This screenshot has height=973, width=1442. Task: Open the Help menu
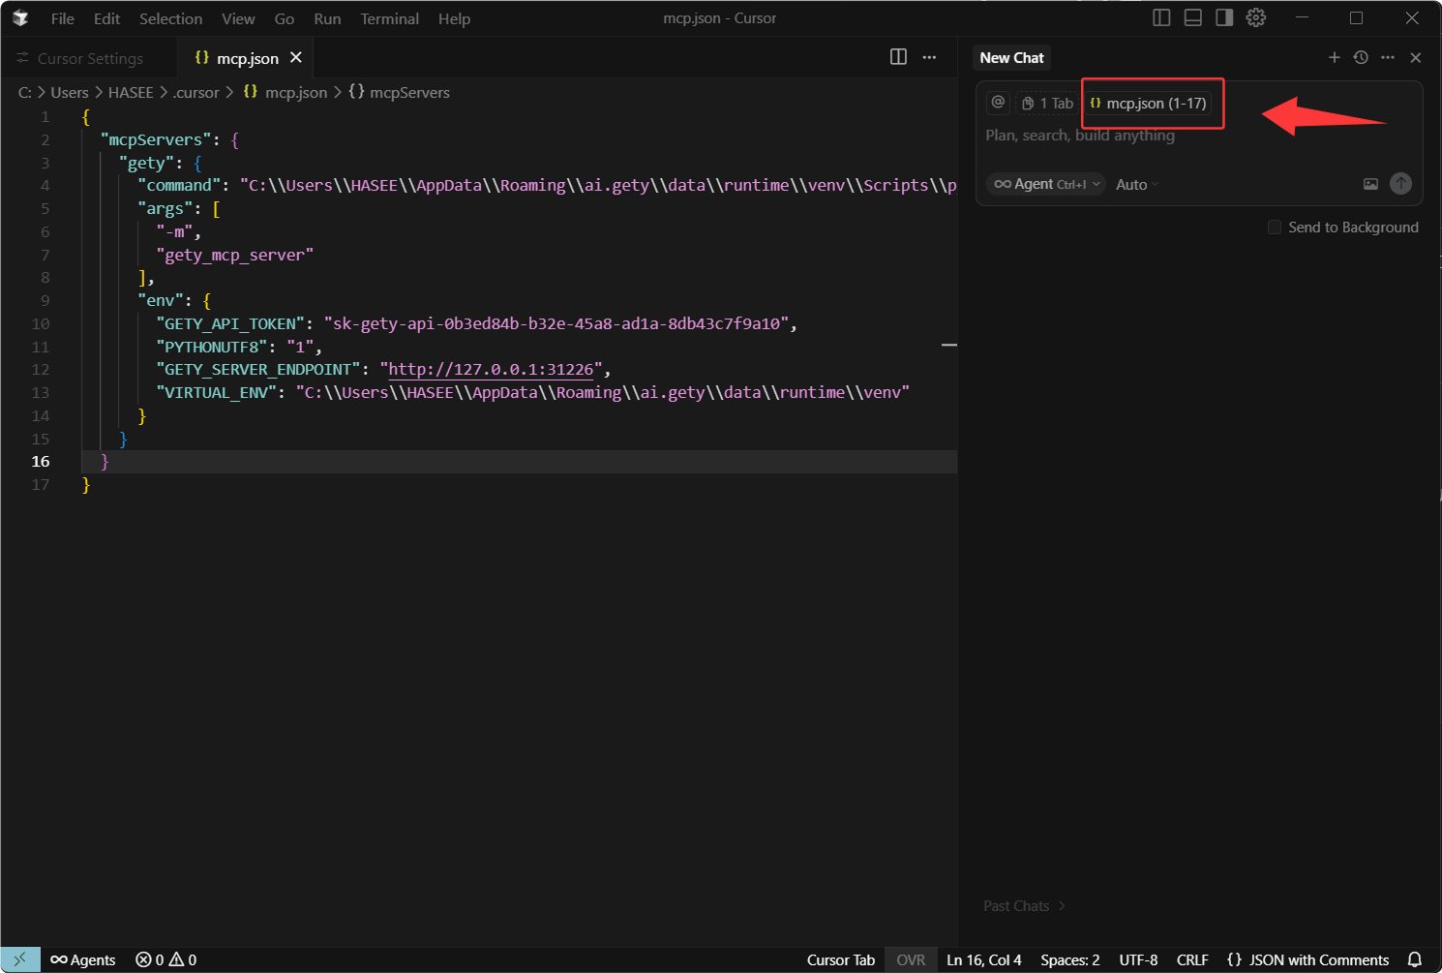click(x=454, y=18)
